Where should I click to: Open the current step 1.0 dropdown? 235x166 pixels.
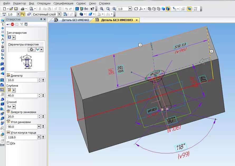[18, 14]
